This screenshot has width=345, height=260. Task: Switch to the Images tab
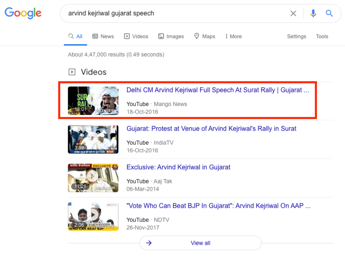[171, 37]
